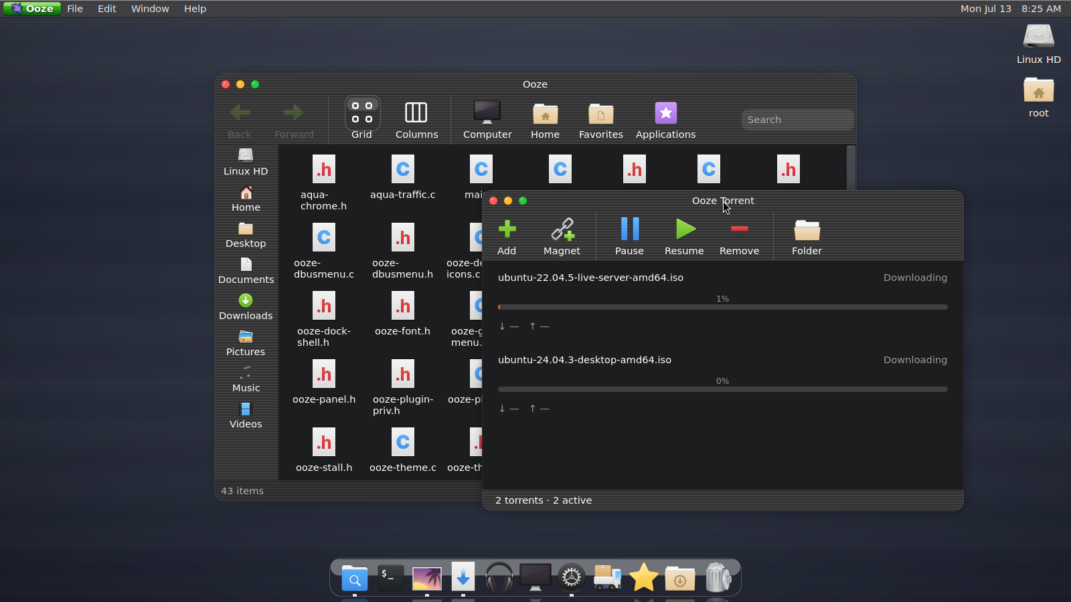The height and width of the screenshot is (602, 1071).
Task: Resume torrent with green play icon
Action: click(684, 229)
